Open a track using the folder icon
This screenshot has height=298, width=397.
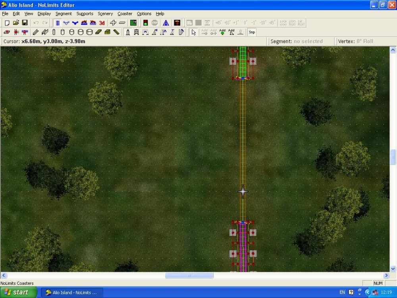point(16,23)
